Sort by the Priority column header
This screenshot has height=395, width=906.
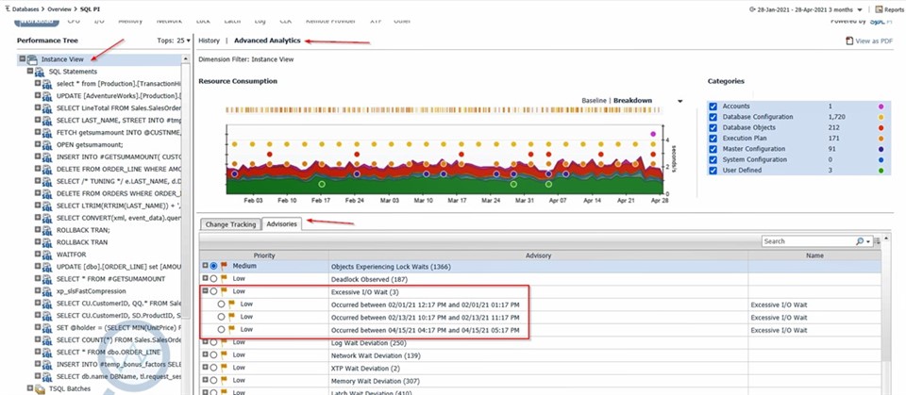tap(264, 255)
